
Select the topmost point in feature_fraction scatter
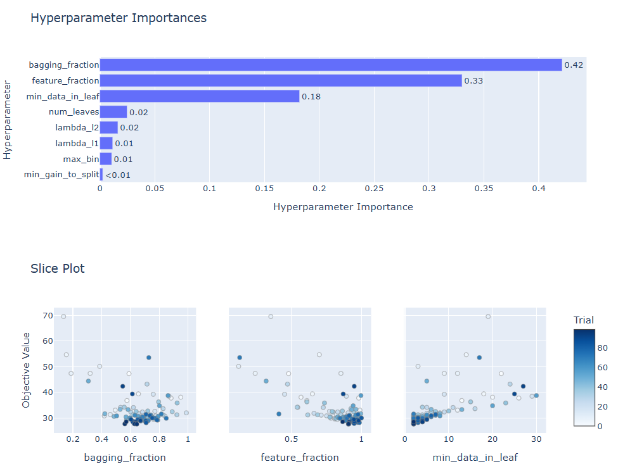(271, 316)
